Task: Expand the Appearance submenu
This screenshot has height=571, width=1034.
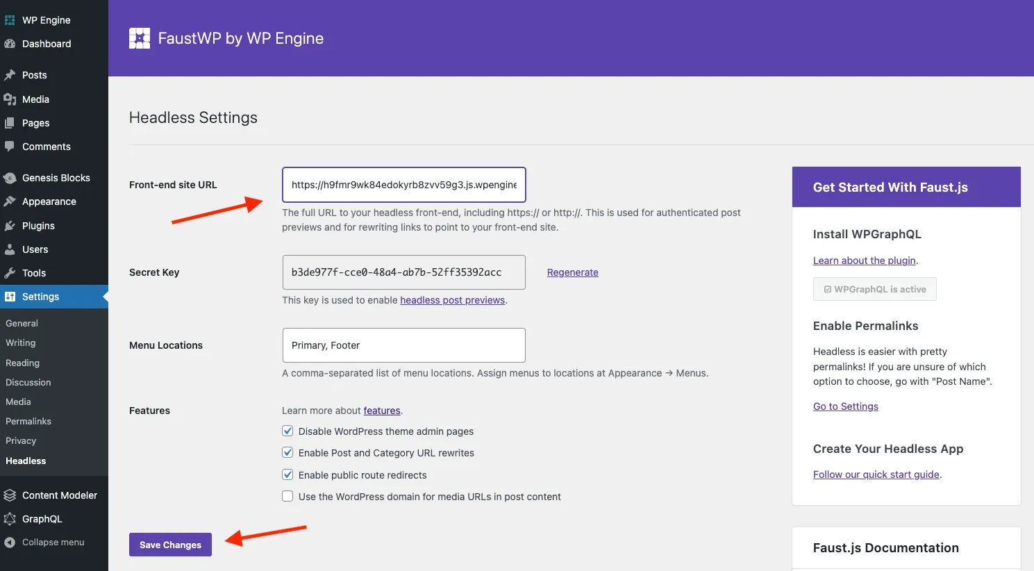Action: tap(48, 201)
